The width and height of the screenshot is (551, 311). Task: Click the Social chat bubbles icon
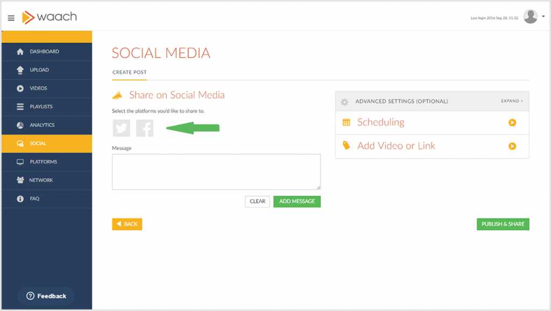(x=20, y=143)
